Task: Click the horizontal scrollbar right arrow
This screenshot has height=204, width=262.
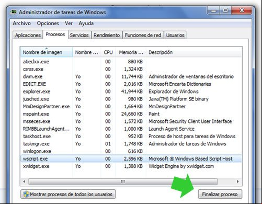Action: click(238, 182)
